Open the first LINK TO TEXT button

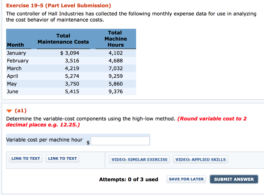tap(26, 159)
